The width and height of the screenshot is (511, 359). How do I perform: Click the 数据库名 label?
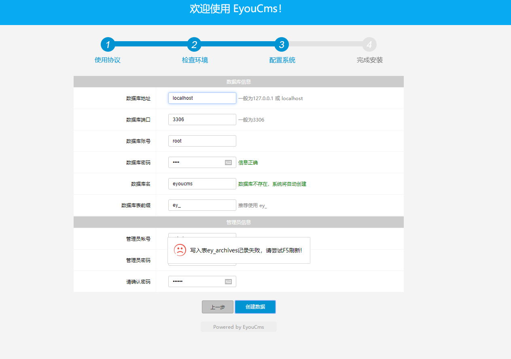pyautogui.click(x=141, y=184)
